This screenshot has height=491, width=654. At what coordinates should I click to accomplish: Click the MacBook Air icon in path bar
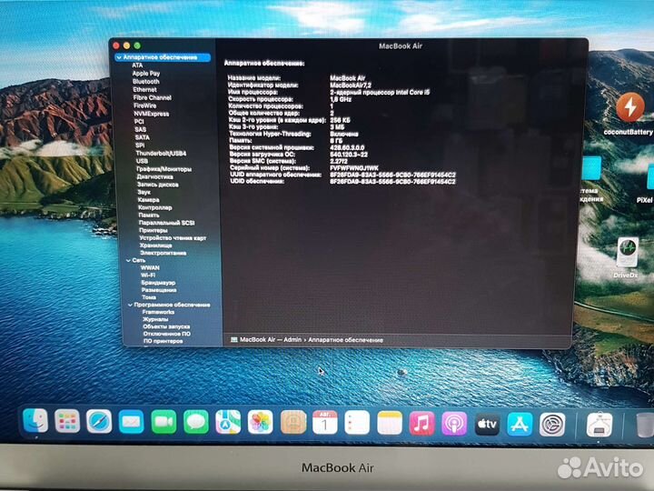[234, 340]
